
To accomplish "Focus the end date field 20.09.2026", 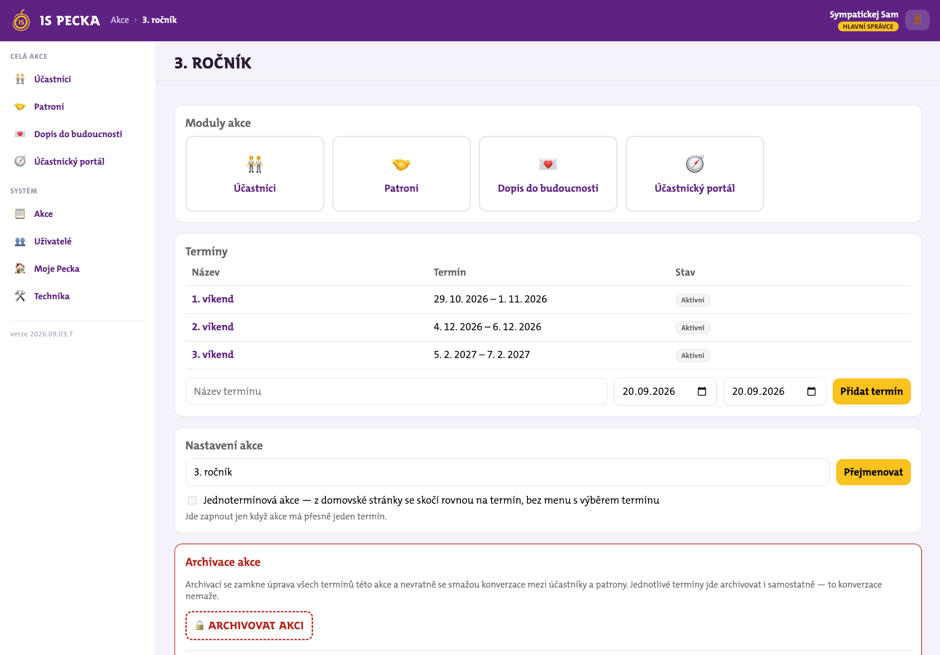I will [x=774, y=391].
